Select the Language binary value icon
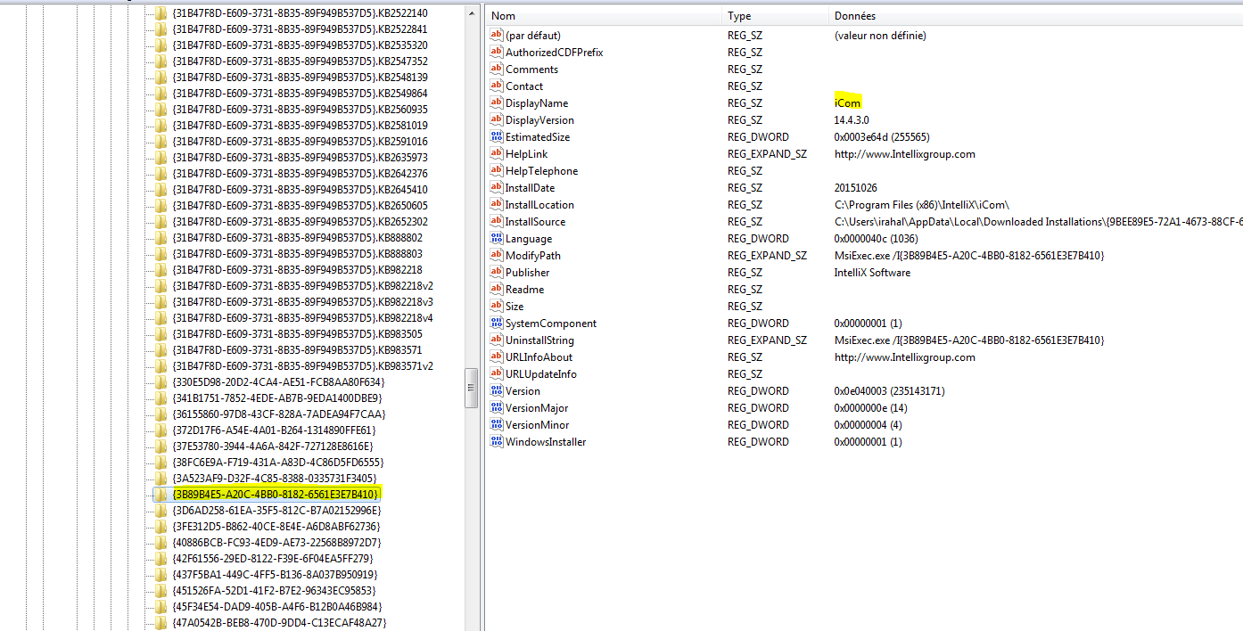1243x631 pixels. (498, 239)
